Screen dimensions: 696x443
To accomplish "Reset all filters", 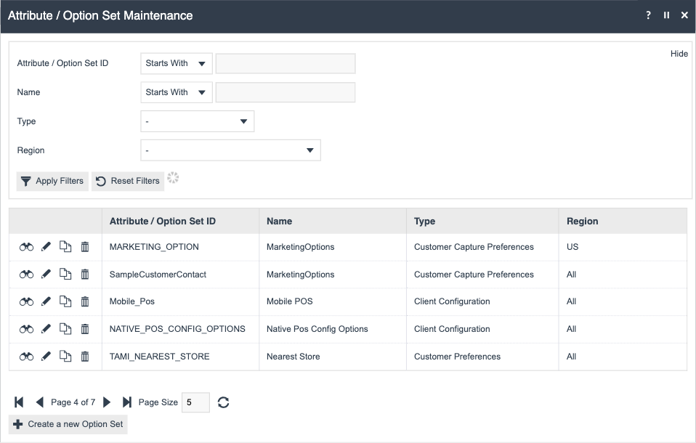I will (x=127, y=181).
